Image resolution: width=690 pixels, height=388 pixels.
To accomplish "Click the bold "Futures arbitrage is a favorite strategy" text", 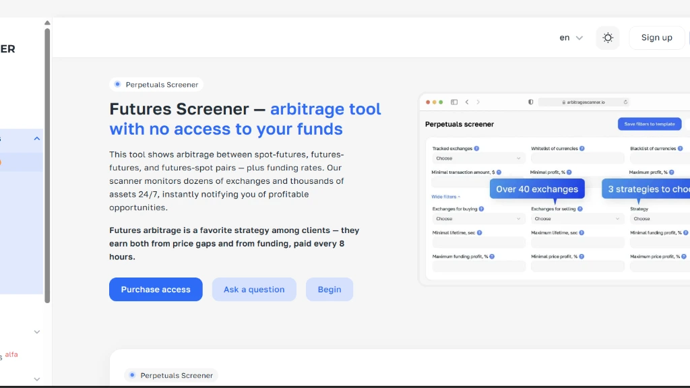I will click(x=234, y=243).
